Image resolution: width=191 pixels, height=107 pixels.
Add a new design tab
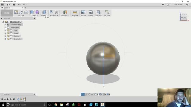[25, 8]
